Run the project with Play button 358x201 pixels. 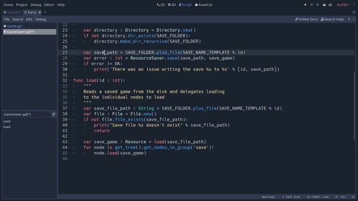click(305, 5)
